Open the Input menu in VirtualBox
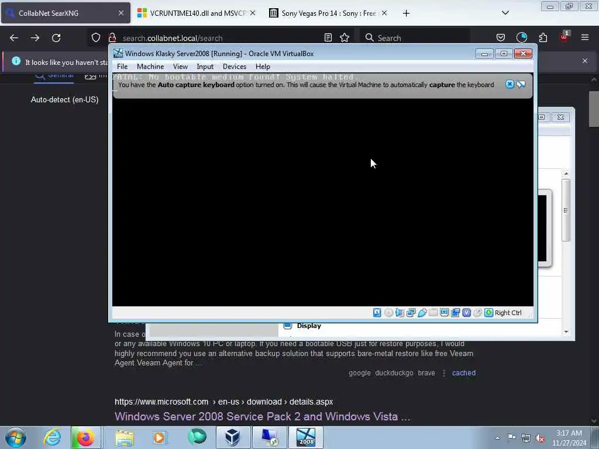The image size is (599, 449). (x=205, y=67)
